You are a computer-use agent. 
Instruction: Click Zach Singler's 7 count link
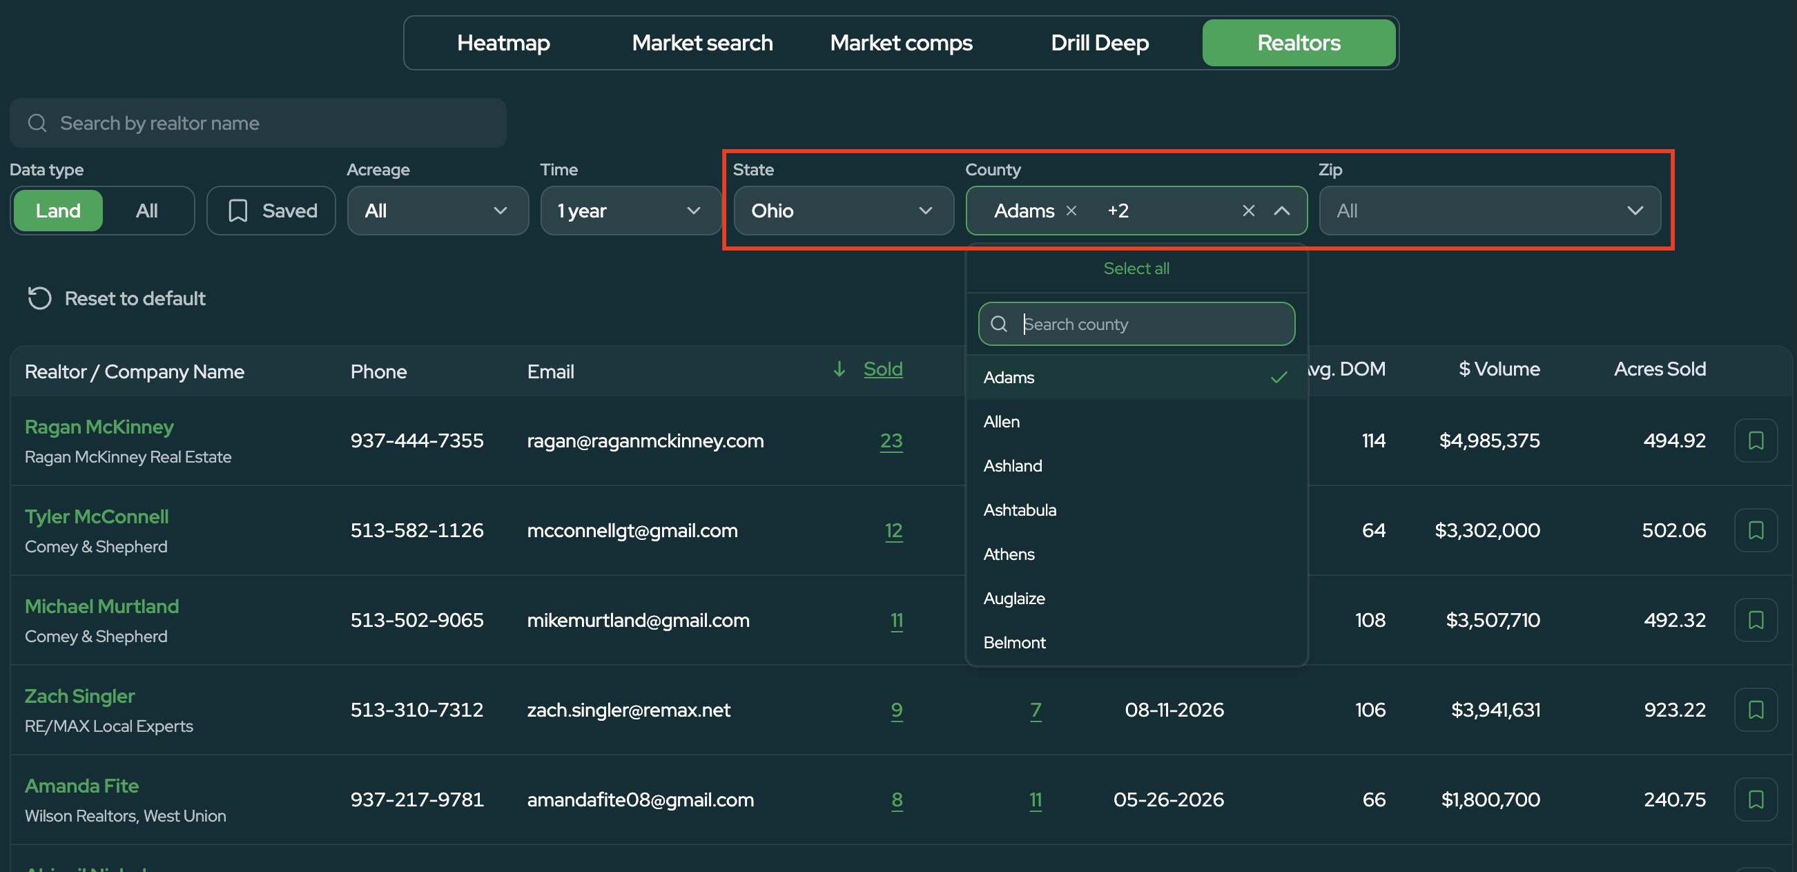pyautogui.click(x=1036, y=710)
